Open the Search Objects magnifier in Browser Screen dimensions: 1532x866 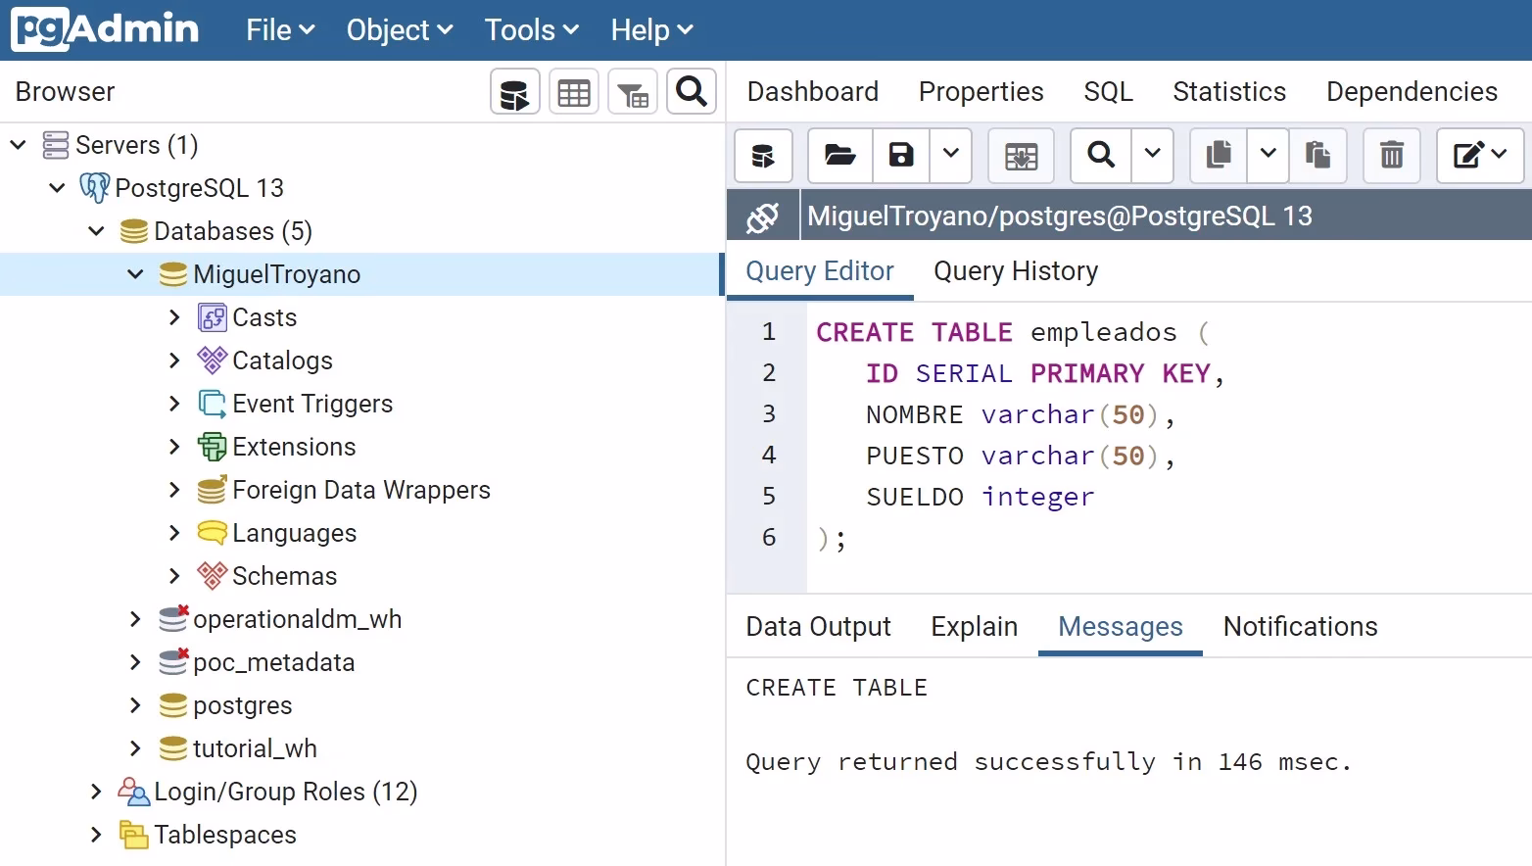[692, 93]
